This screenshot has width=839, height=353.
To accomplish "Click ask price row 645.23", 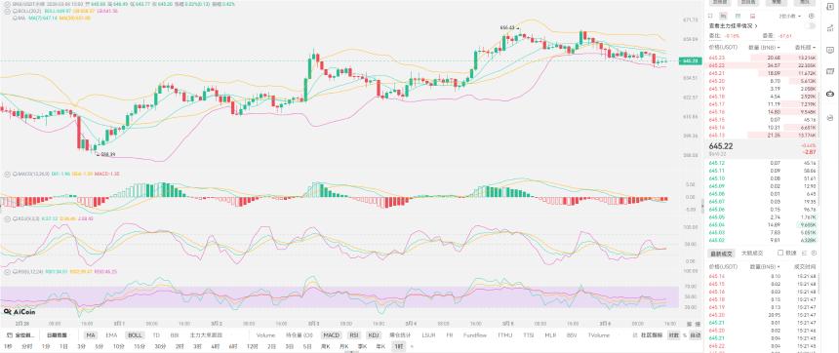I will pyautogui.click(x=763, y=58).
